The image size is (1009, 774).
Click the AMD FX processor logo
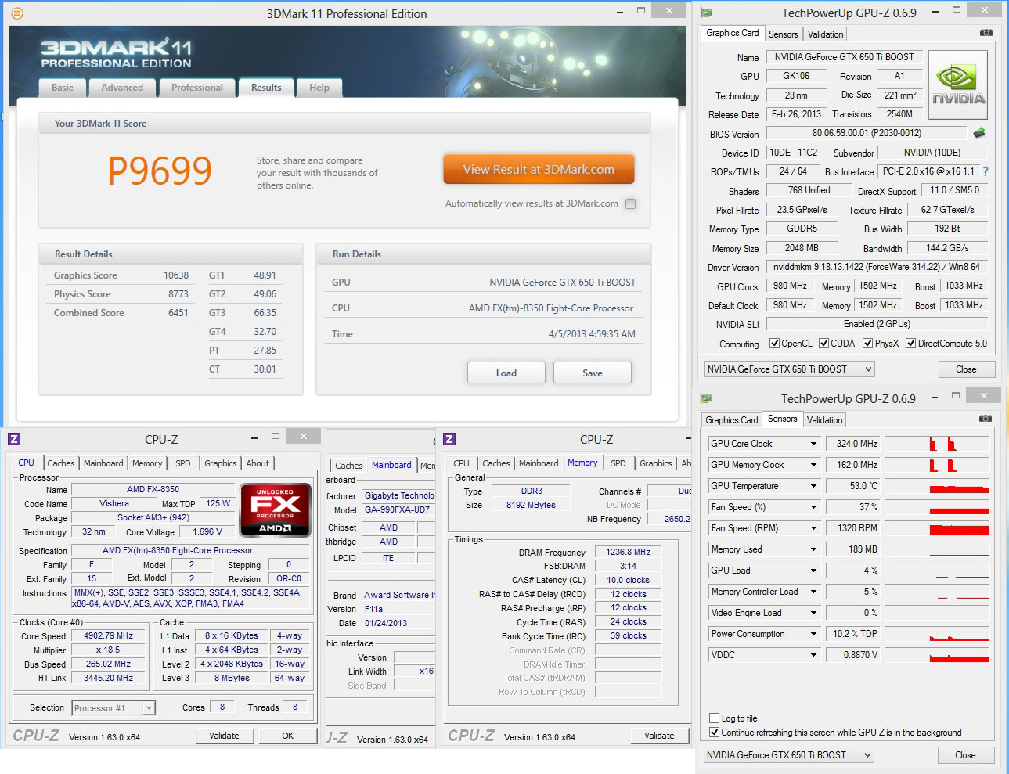click(x=275, y=510)
